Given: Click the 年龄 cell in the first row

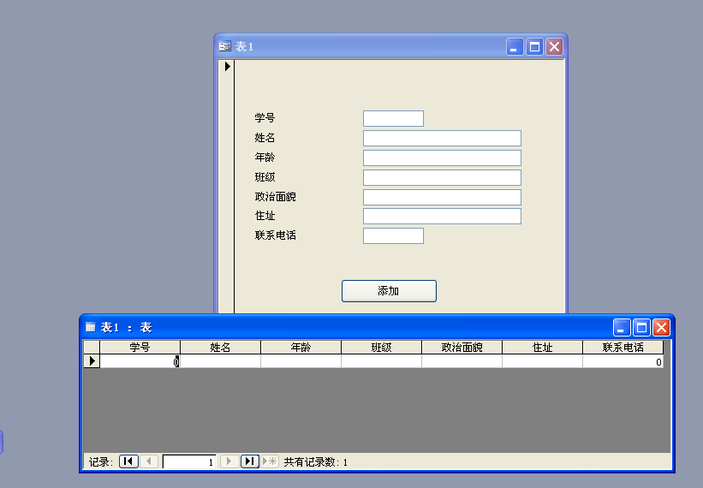Looking at the screenshot, I should click(301, 361).
